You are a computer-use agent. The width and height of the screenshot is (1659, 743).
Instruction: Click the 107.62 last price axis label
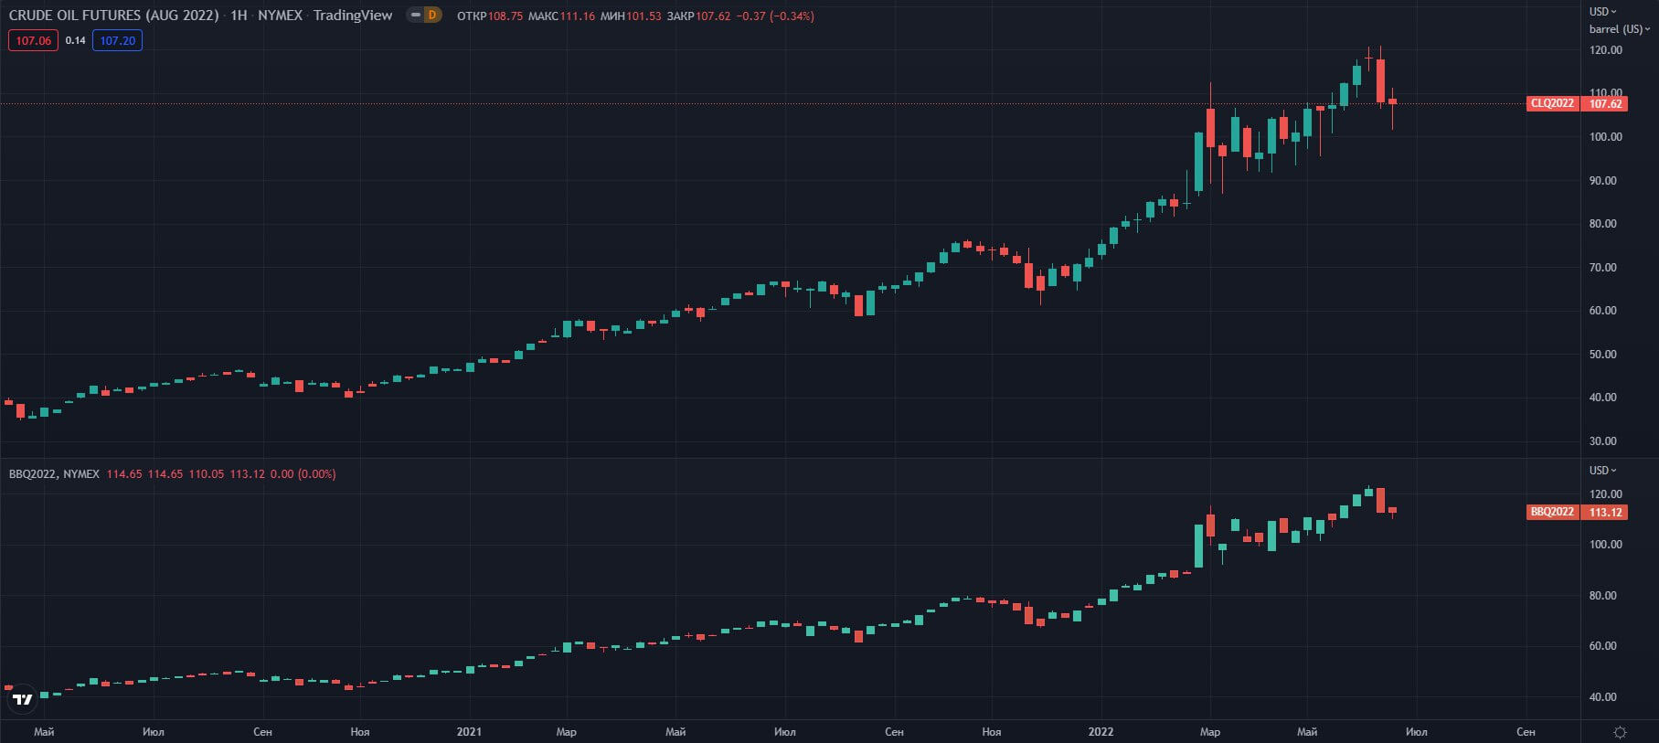[x=1605, y=103]
